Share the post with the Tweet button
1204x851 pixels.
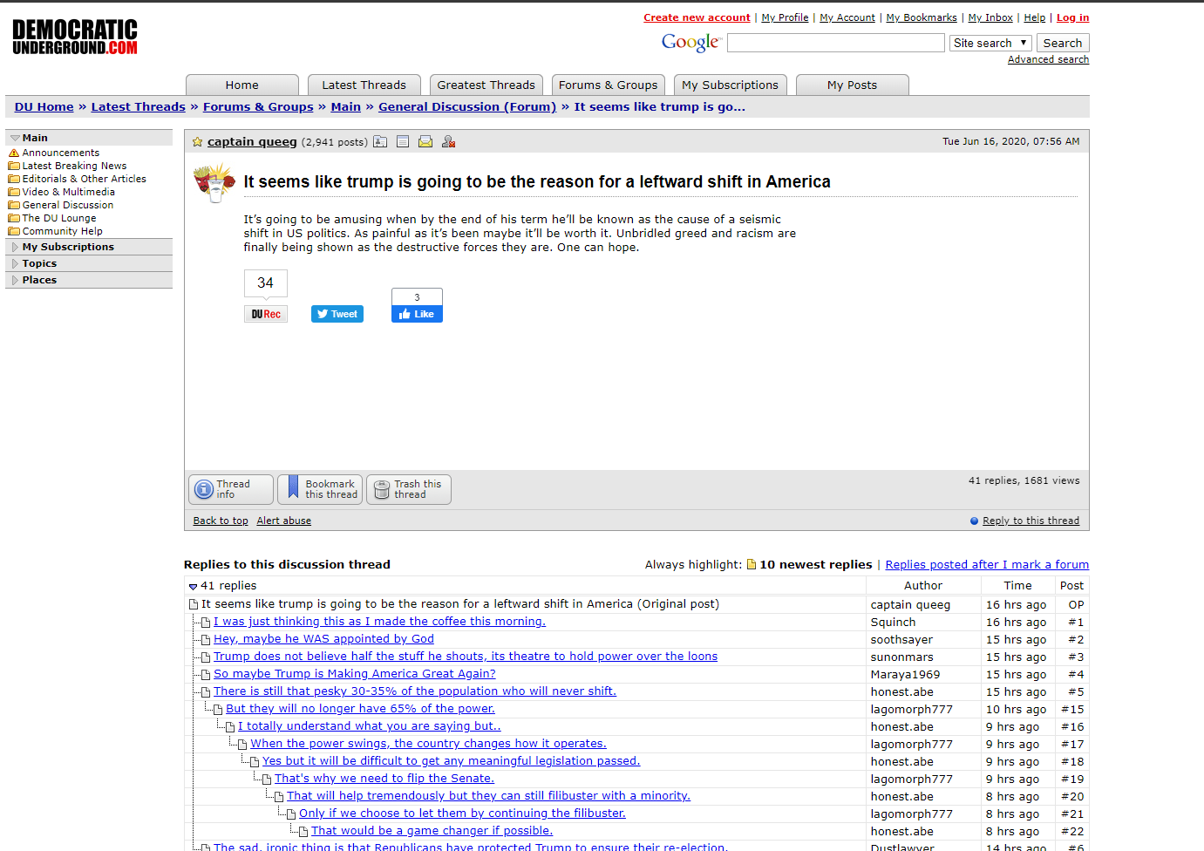pyautogui.click(x=337, y=314)
